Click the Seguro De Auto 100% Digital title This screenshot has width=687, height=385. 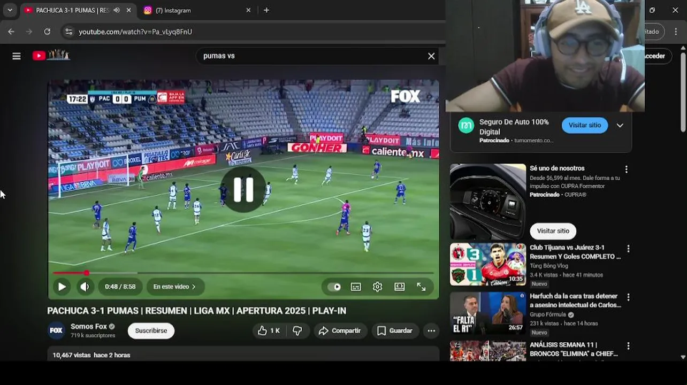514,127
